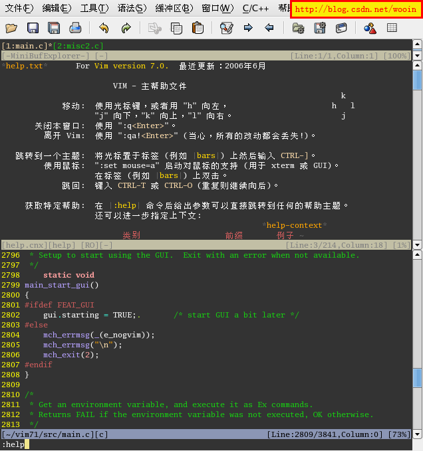
Task: Click the Redo arrow icon
Action: click(x=126, y=28)
